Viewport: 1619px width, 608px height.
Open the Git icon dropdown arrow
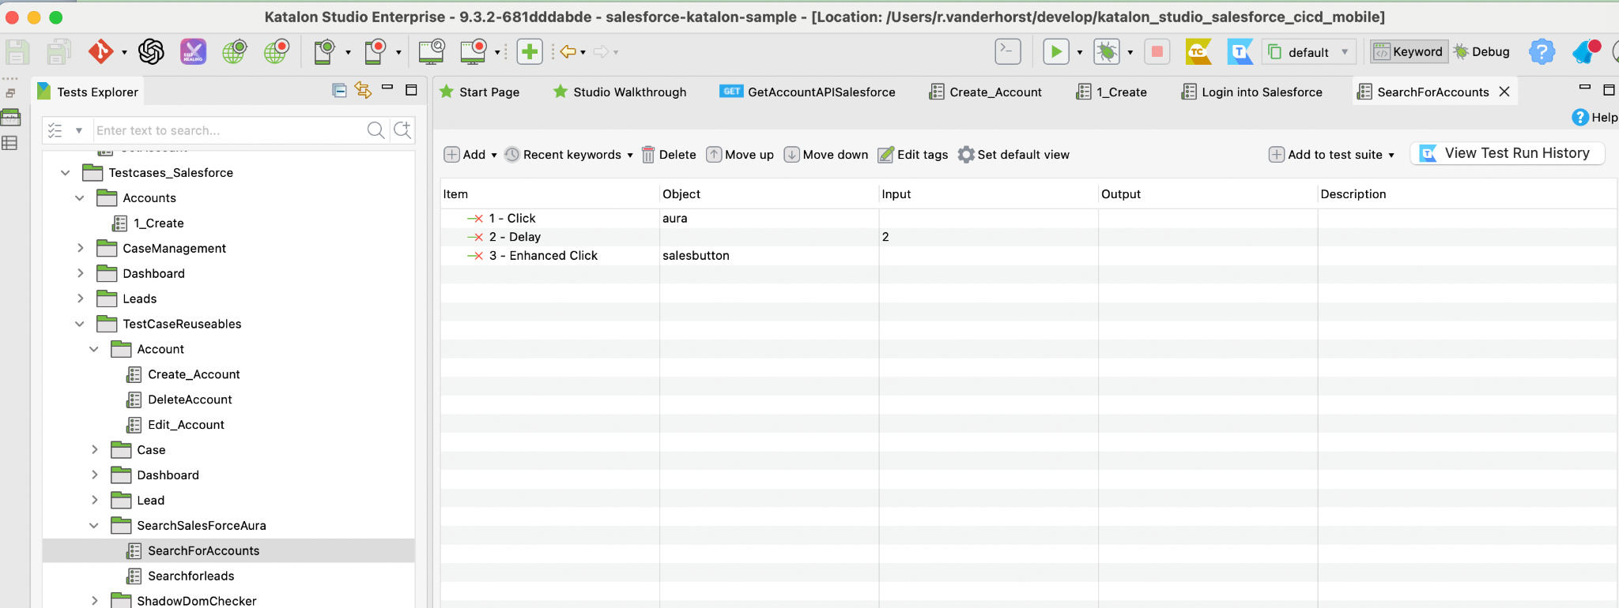pyautogui.click(x=124, y=53)
